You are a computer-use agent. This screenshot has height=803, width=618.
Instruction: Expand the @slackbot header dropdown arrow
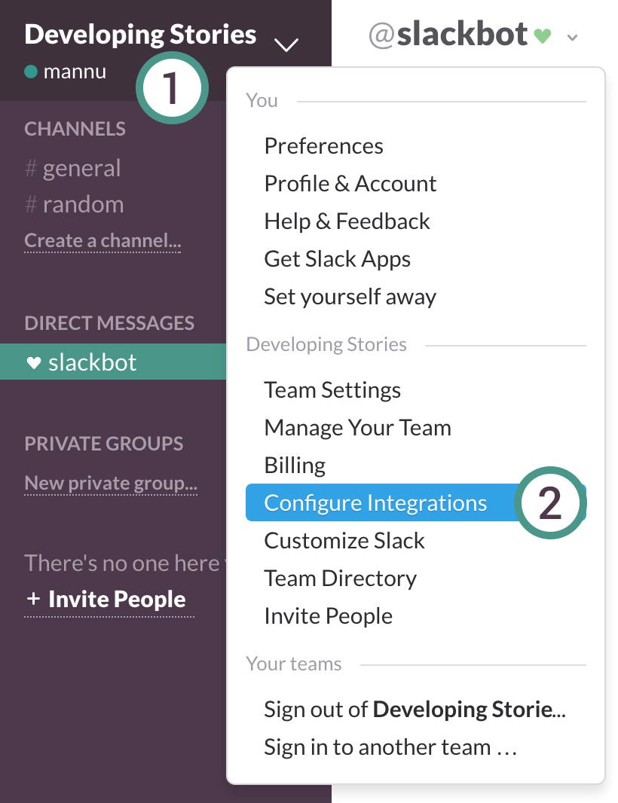pos(572,38)
